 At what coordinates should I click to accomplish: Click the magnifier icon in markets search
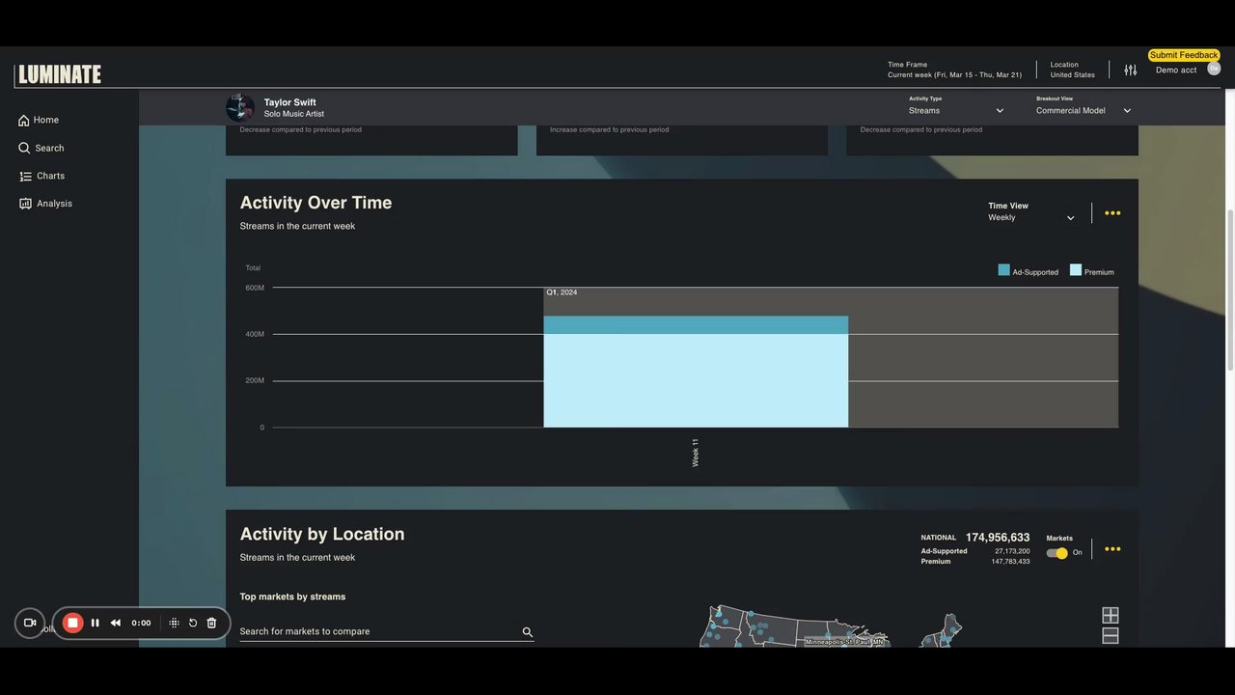(x=528, y=632)
